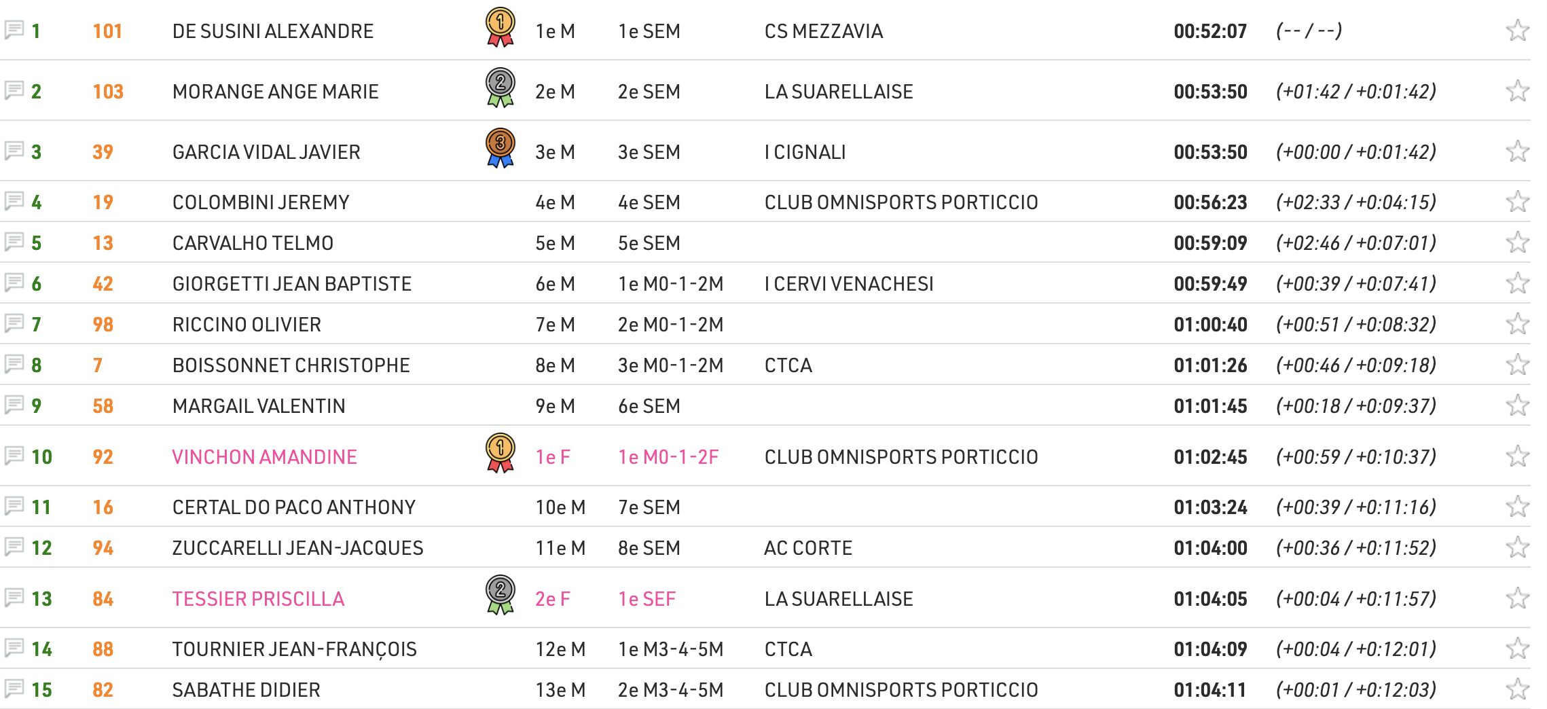This screenshot has width=1547, height=709.
Task: Favorite De Susini Alexandre with star
Action: pyautogui.click(x=1517, y=31)
